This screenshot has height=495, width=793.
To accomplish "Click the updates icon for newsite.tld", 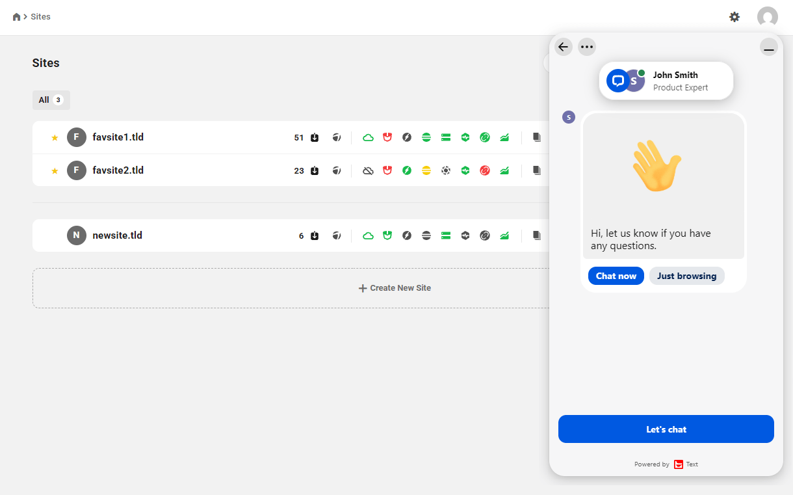I will (315, 235).
